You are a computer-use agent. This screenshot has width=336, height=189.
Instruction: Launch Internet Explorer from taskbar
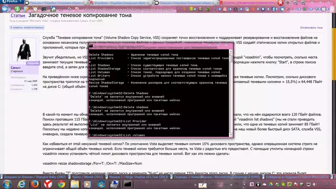[21, 184]
